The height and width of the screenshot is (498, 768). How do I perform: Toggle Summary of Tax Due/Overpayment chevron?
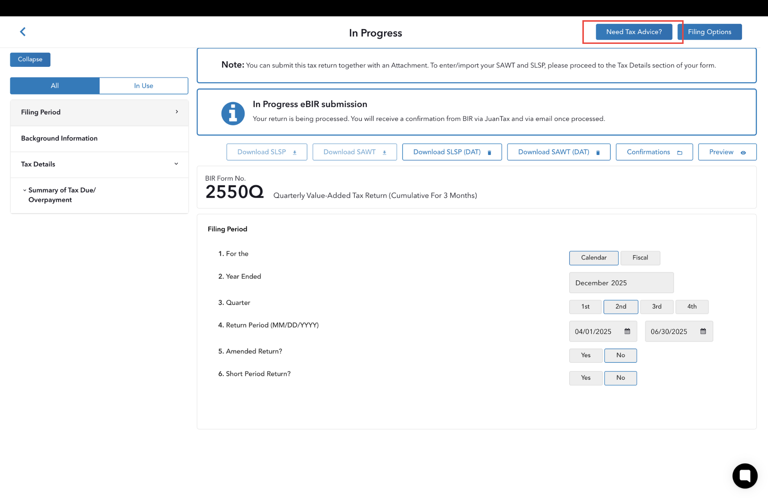pyautogui.click(x=24, y=190)
